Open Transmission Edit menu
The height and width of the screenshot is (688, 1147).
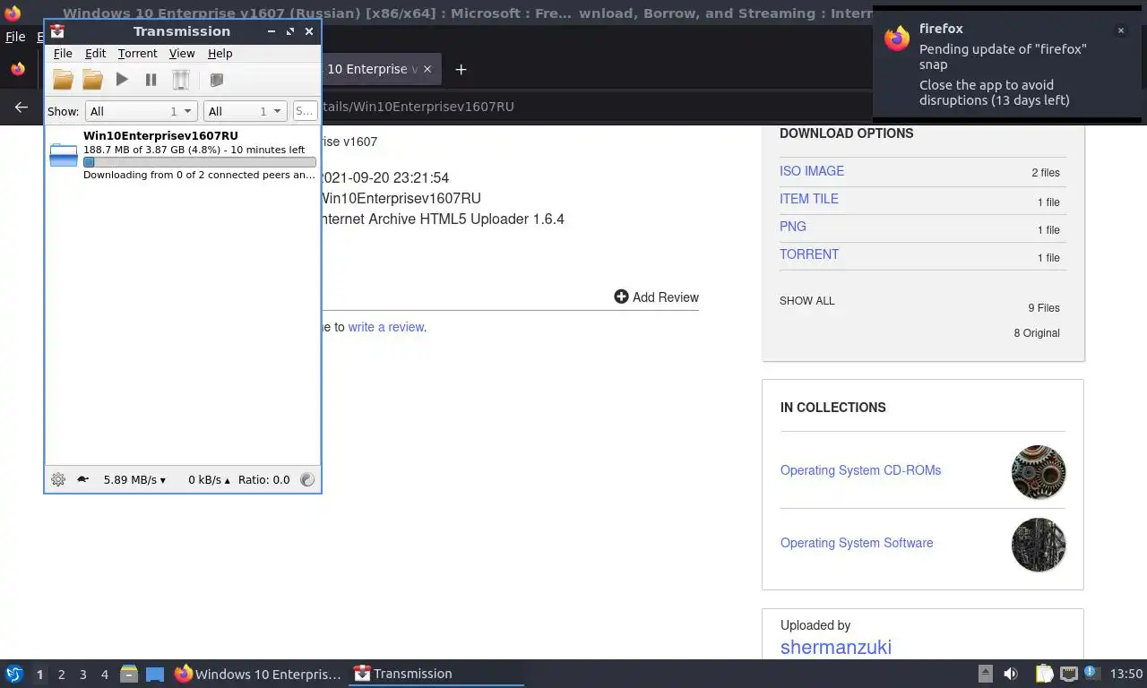(x=95, y=54)
